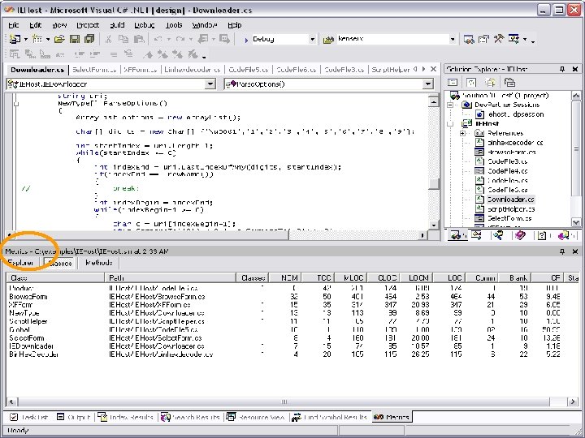
Task: Open the New Project dropdown arrow
Action: (26, 39)
